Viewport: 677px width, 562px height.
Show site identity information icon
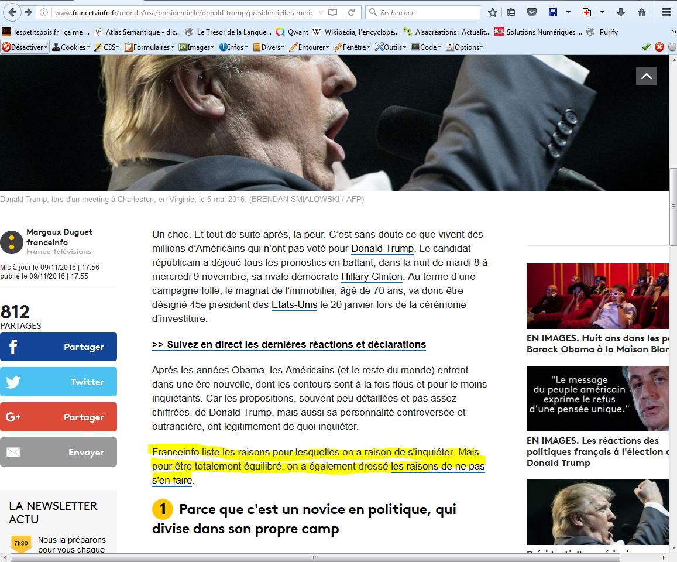pos(44,12)
